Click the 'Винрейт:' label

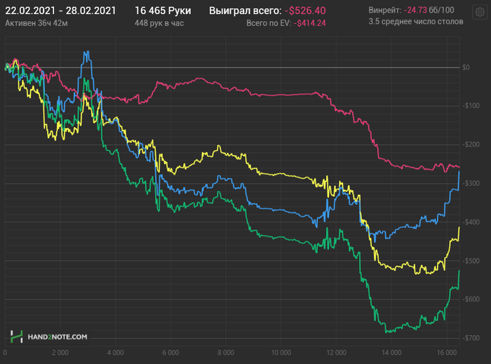coord(385,11)
